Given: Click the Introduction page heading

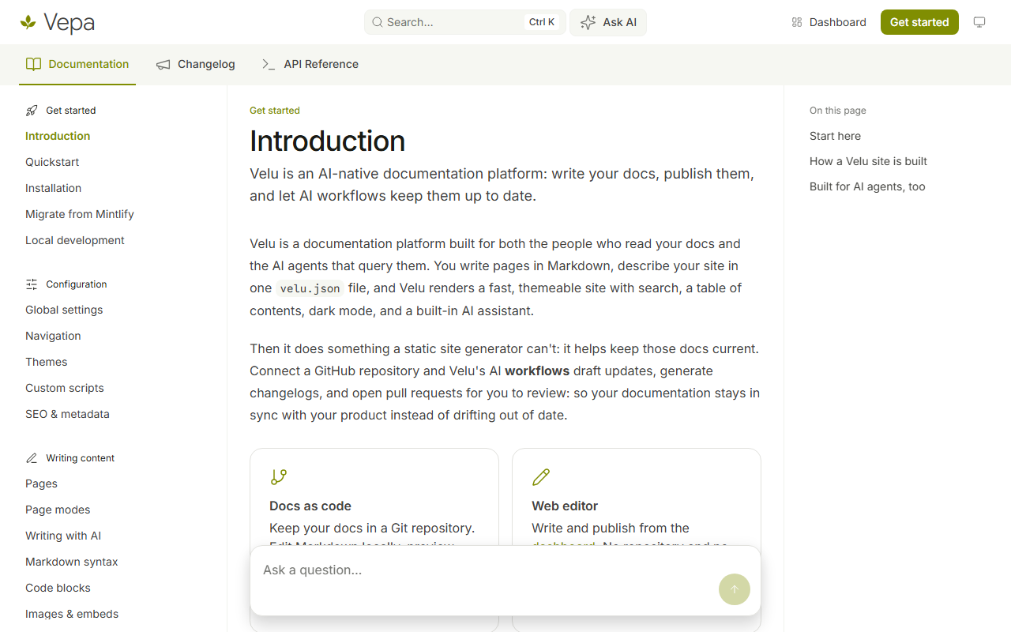Looking at the screenshot, I should 327,141.
